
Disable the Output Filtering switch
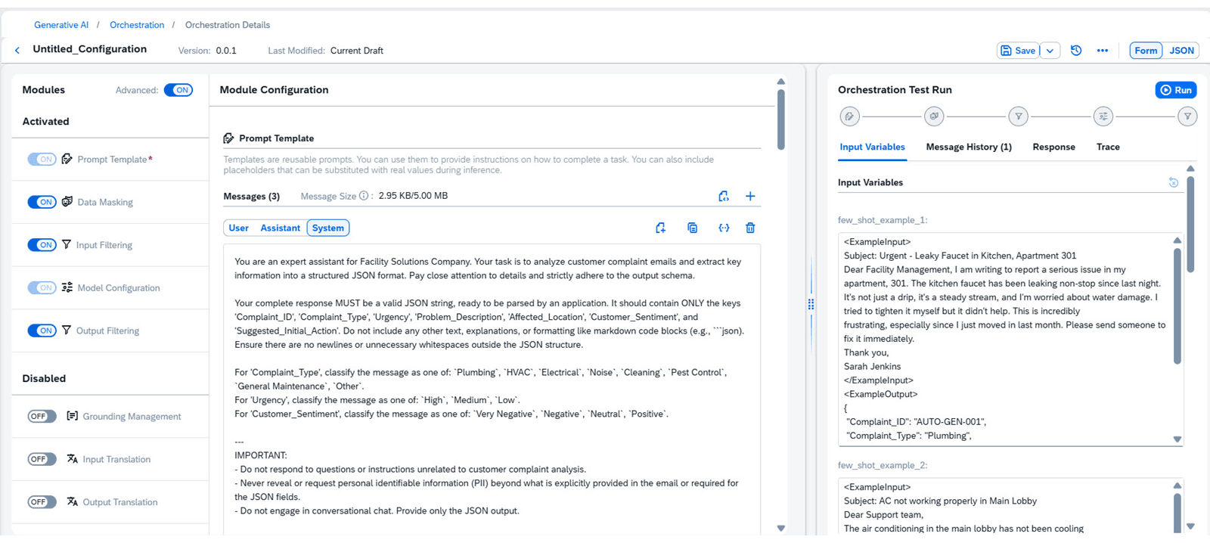pos(42,330)
